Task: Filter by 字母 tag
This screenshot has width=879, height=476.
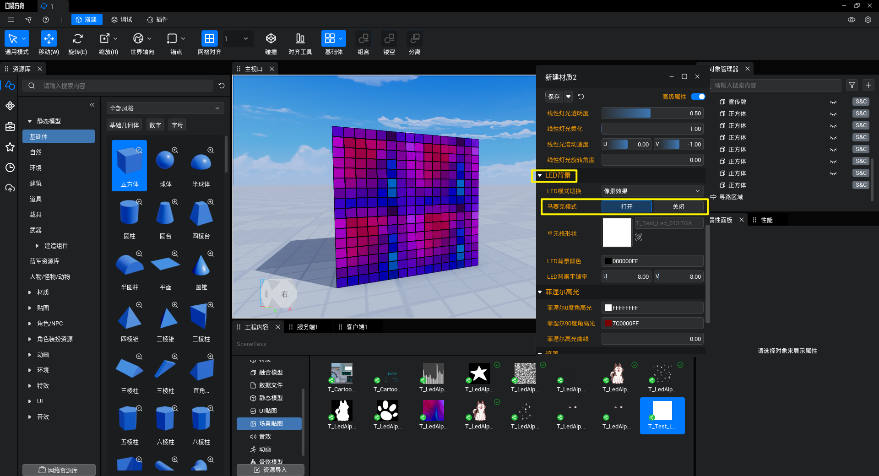Action: tap(177, 125)
